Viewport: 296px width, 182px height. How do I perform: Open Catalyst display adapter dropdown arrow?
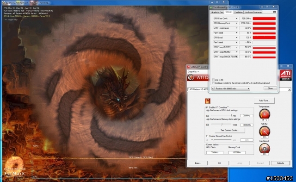tap(290, 89)
